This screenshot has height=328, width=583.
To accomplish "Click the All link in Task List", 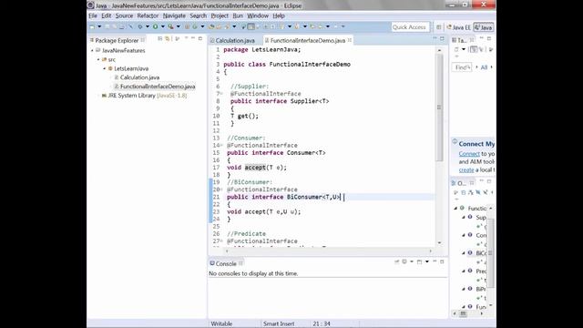I will tap(484, 67).
